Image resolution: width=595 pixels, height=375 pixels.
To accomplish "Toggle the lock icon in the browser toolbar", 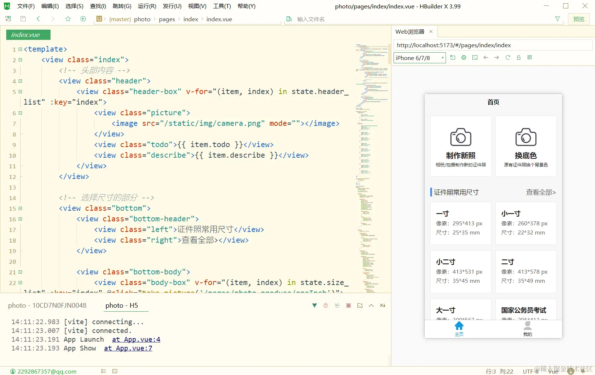I will tap(519, 57).
